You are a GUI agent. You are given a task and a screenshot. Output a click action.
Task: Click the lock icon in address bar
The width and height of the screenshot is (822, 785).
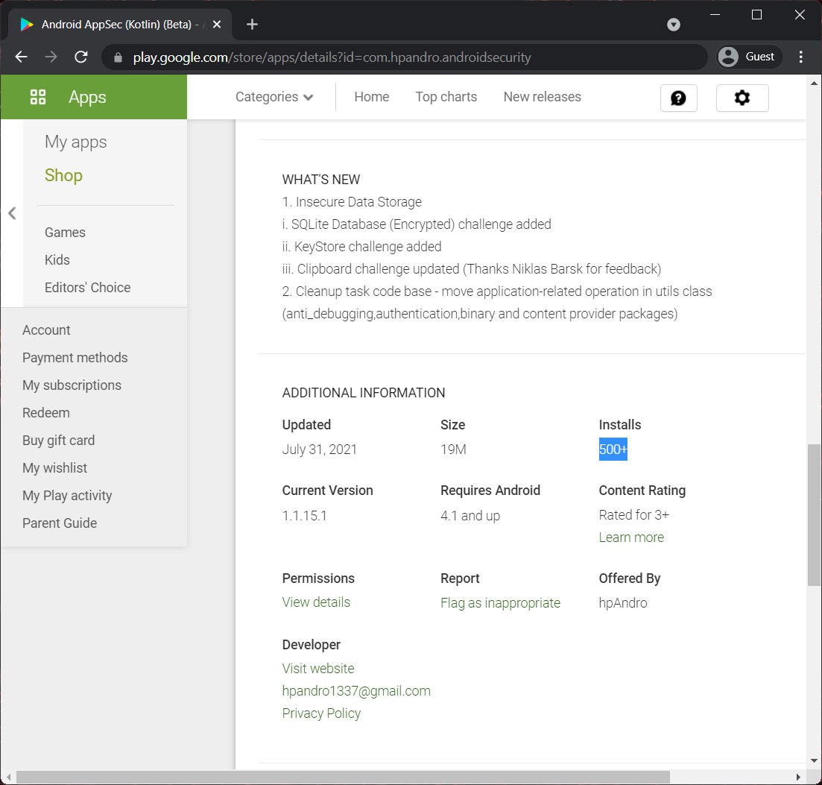pyautogui.click(x=118, y=57)
